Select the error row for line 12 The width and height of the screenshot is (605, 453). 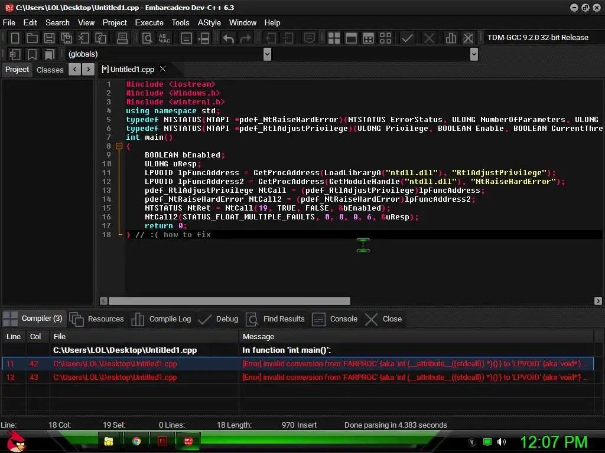pyautogui.click(x=298, y=377)
